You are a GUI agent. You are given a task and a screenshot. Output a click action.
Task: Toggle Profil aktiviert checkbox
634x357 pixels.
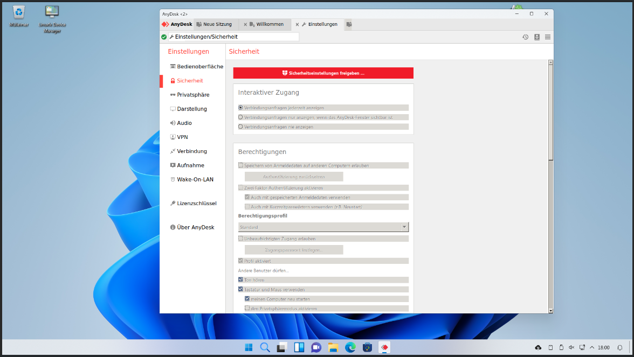[240, 261]
